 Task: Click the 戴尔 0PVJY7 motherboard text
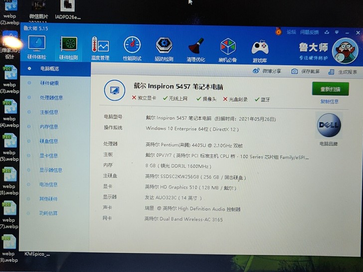coord(227,156)
